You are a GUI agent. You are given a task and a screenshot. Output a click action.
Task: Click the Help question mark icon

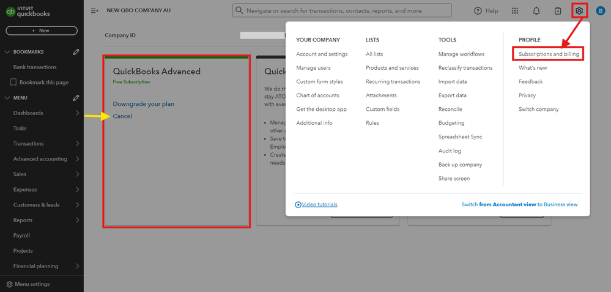pos(478,11)
